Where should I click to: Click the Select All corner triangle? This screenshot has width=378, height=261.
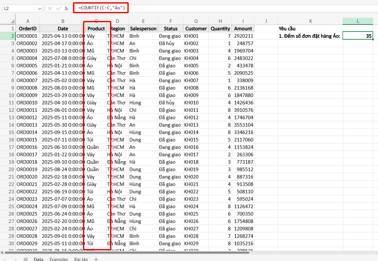[12, 21]
